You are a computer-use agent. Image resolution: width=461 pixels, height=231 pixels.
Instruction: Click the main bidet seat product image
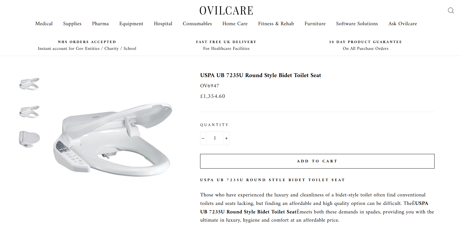[113, 140]
